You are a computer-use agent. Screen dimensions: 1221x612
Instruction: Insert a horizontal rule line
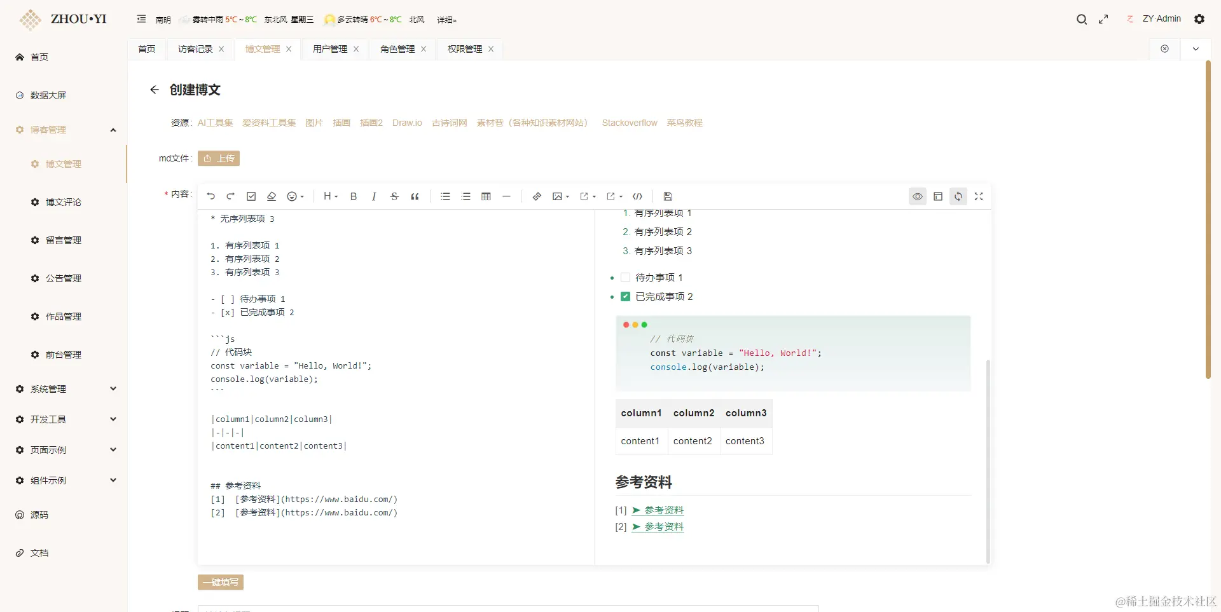[506, 196]
